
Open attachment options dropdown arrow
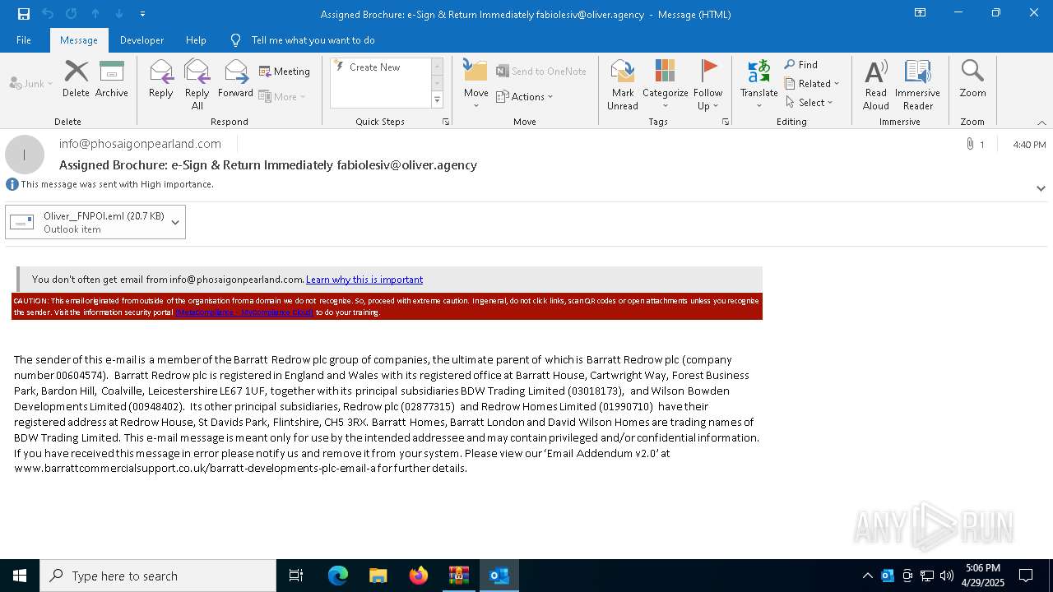175,222
